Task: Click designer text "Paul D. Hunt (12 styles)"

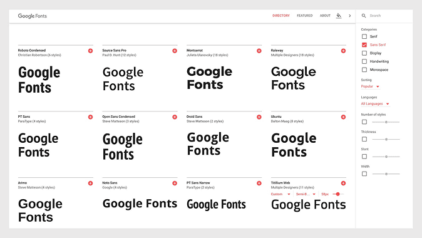Action: [x=119, y=55]
